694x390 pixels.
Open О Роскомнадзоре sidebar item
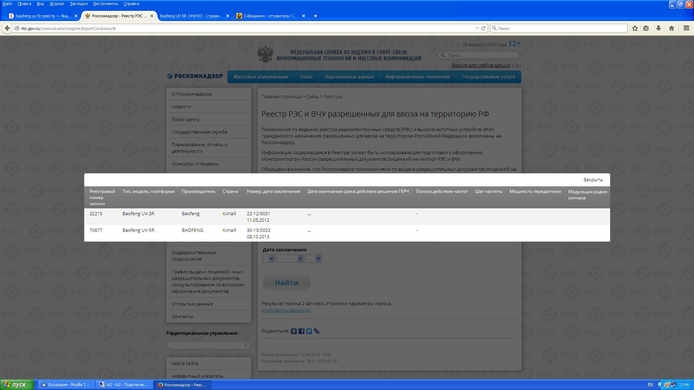click(209, 94)
